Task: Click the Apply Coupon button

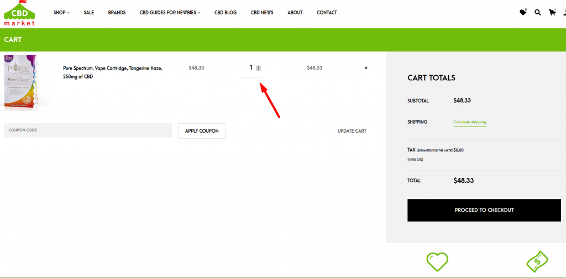Action: click(x=202, y=131)
